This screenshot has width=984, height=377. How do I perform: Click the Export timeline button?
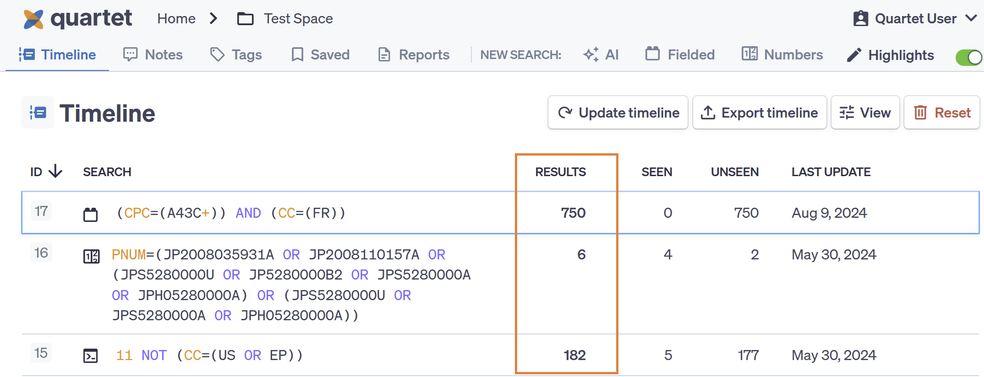tap(760, 113)
